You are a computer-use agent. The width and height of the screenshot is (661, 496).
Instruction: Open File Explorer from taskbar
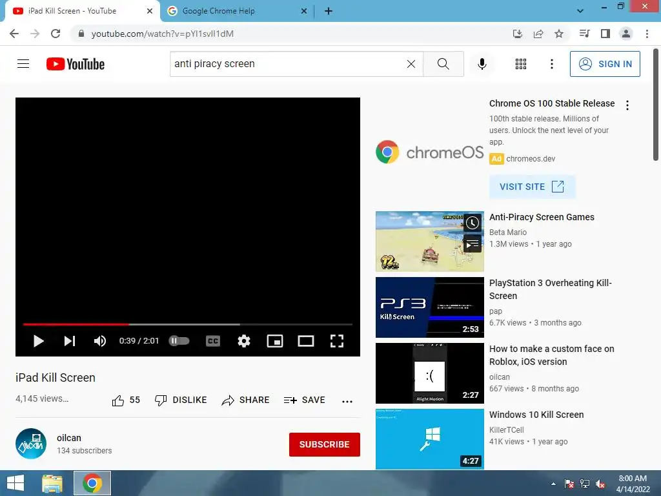click(x=52, y=483)
